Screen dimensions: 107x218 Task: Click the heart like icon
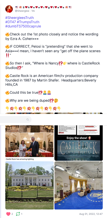tap(8, 214)
